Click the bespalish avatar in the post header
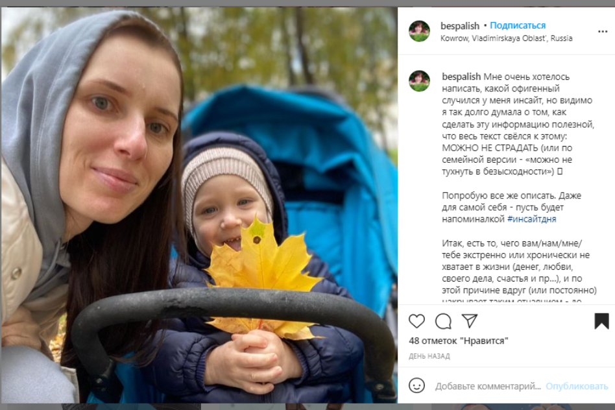615x410 pixels. [x=419, y=31]
